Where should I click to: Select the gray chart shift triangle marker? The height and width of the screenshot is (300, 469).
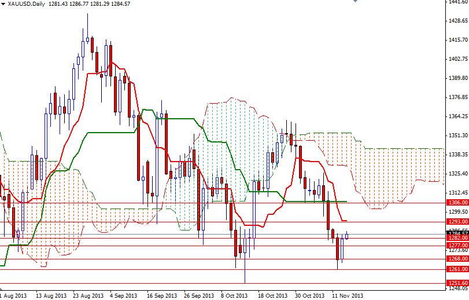[x=355, y=1]
